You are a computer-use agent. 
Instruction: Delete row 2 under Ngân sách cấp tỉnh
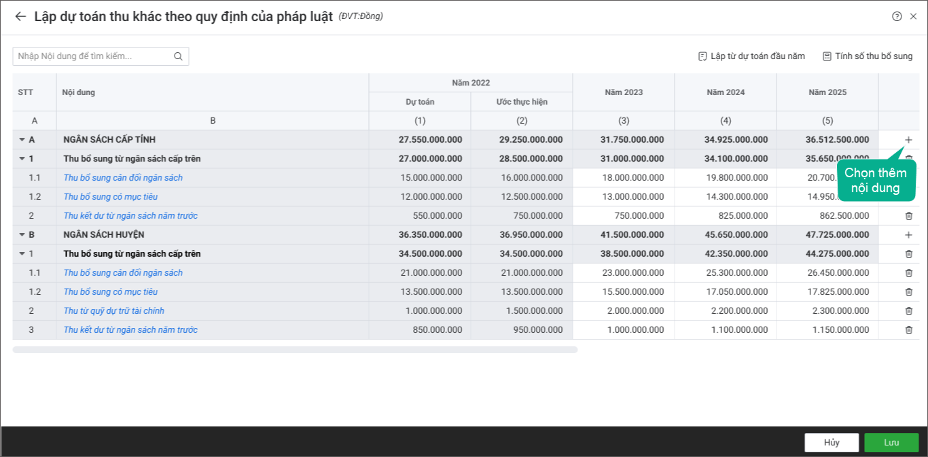(x=908, y=216)
